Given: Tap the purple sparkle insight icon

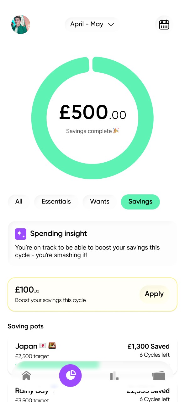Looking at the screenshot, I should pos(21,234).
